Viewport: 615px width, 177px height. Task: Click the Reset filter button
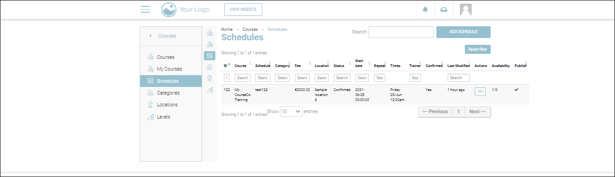pyautogui.click(x=478, y=49)
